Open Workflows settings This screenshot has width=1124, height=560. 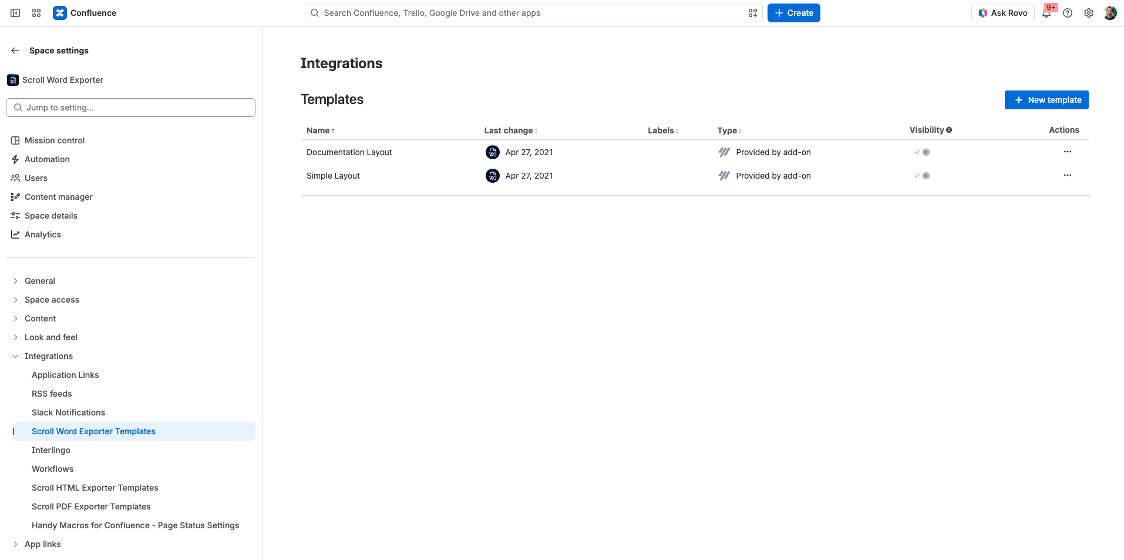pos(53,469)
